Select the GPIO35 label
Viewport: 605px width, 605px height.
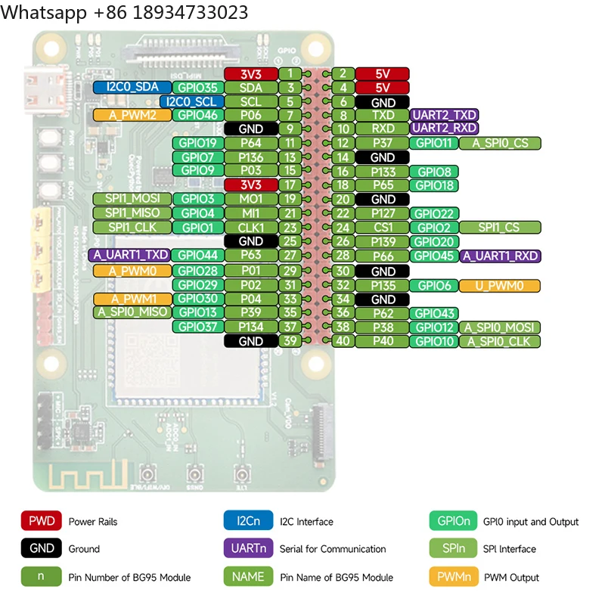(197, 88)
